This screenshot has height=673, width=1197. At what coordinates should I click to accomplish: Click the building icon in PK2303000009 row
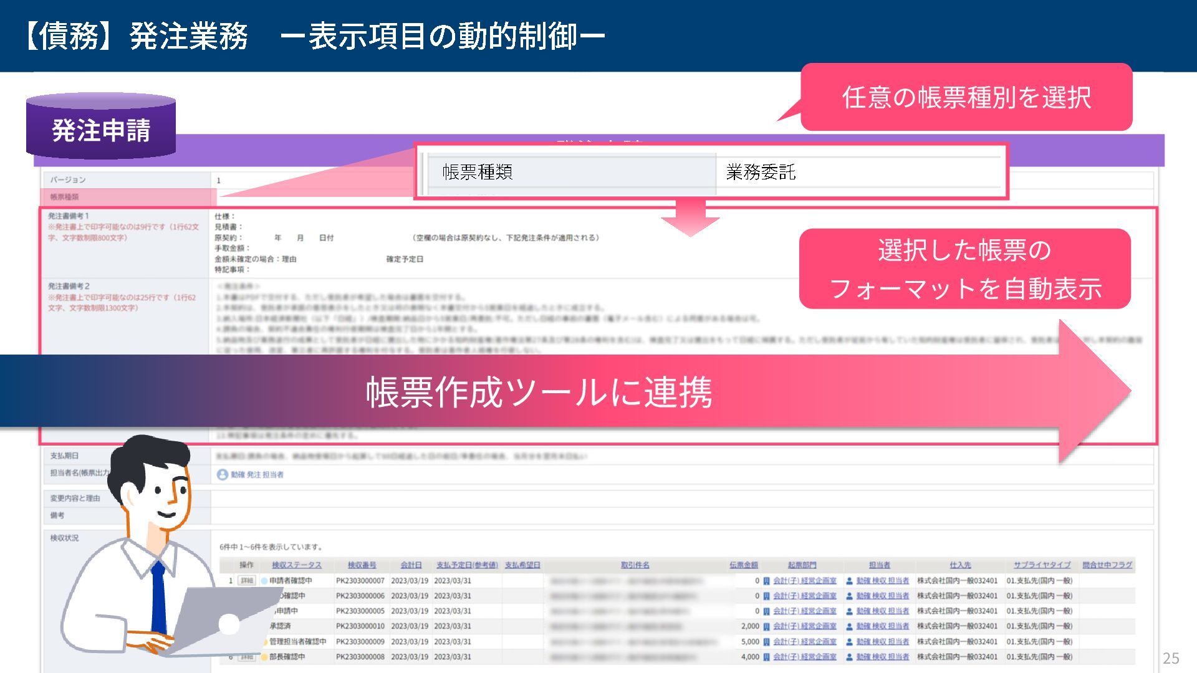pyautogui.click(x=766, y=642)
